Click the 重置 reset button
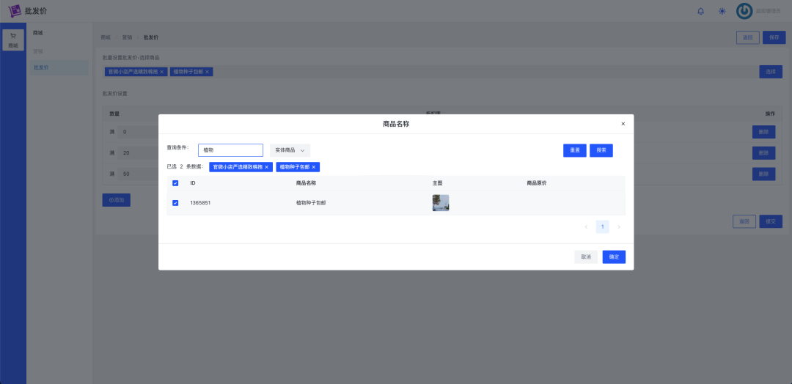Viewport: 792px width, 384px height. [x=574, y=150]
